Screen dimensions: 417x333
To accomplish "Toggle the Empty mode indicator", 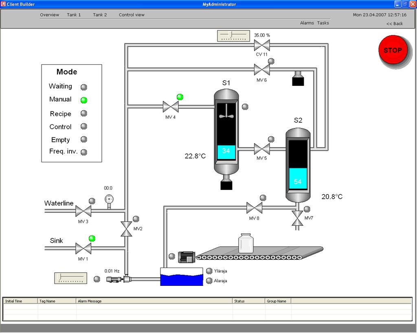I will (x=84, y=139).
